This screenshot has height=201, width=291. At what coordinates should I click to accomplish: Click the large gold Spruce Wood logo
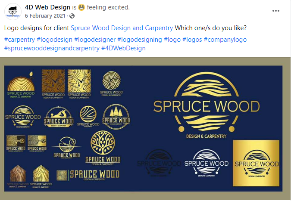click(x=207, y=105)
